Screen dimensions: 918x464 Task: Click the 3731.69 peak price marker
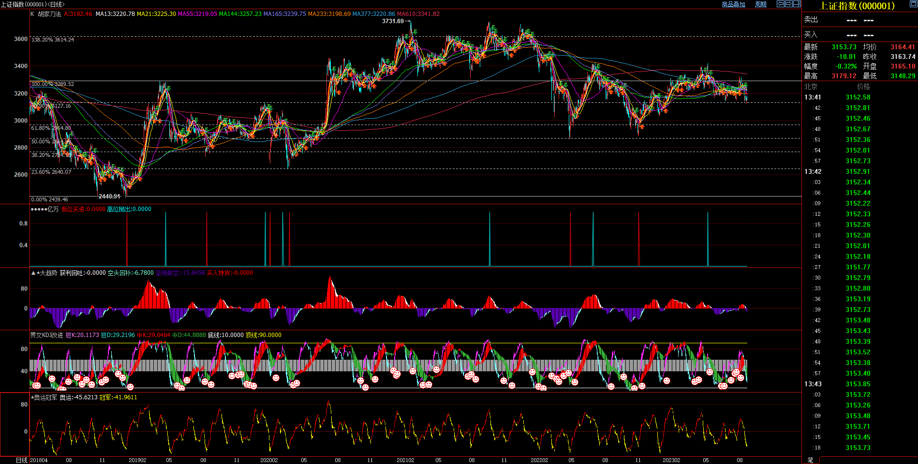pos(393,21)
